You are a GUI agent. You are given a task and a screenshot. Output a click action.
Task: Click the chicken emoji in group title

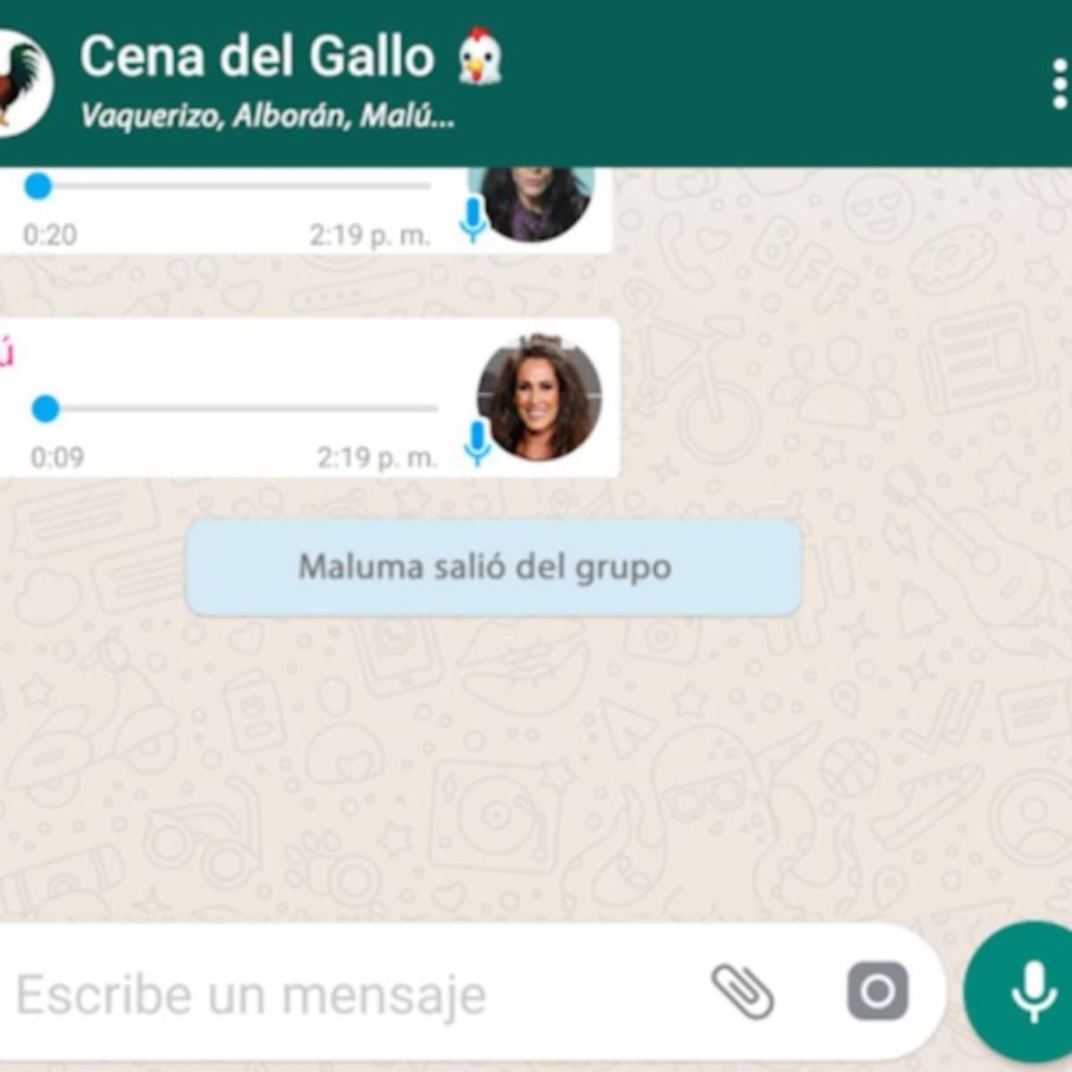[x=480, y=55]
